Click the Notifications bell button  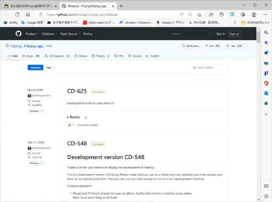click(x=191, y=46)
